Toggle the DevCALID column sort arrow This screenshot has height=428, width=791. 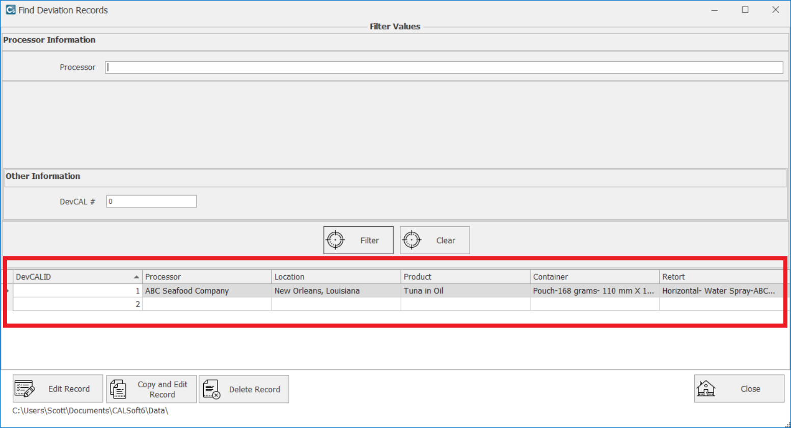click(x=136, y=277)
